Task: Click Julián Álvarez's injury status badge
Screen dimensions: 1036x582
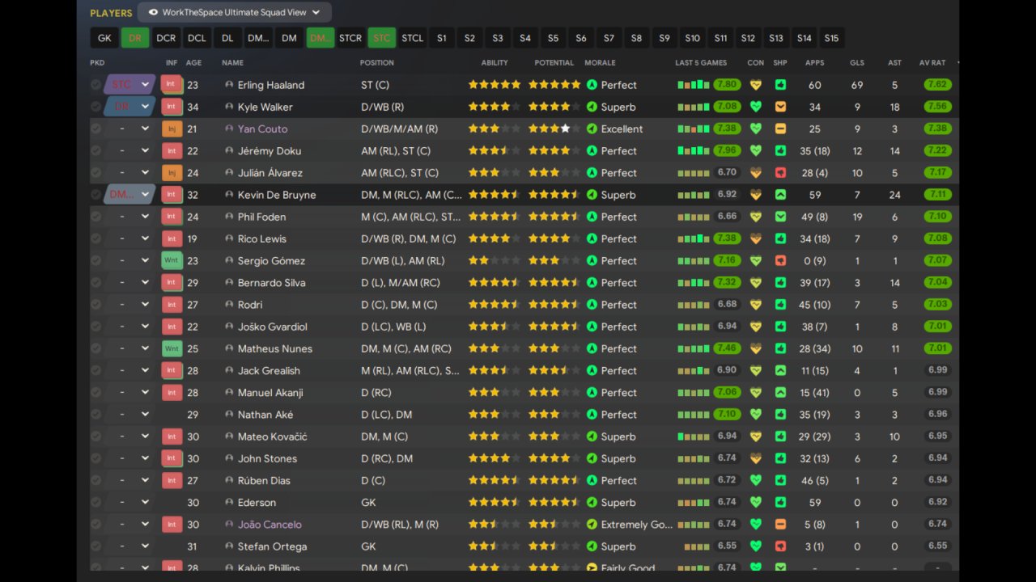Action: coord(172,172)
